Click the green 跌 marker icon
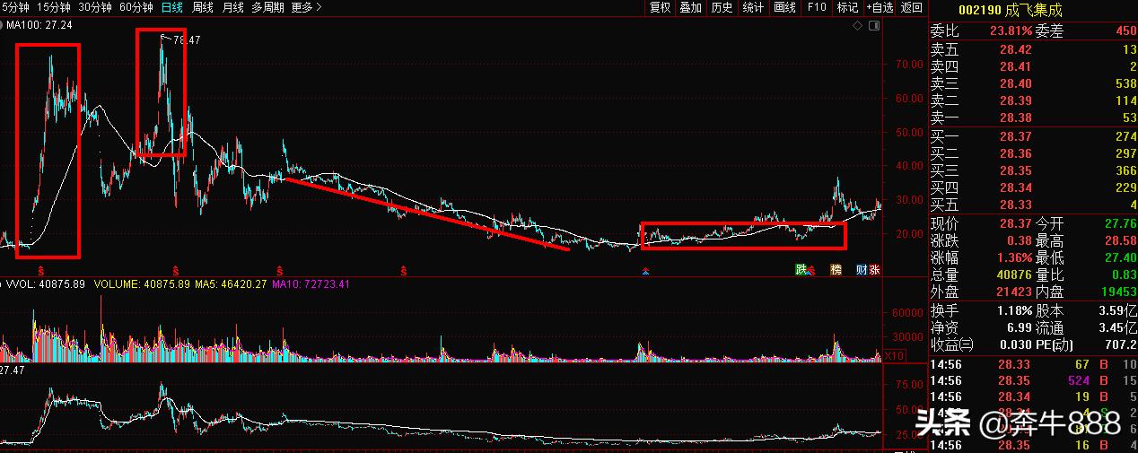This screenshot has height=453, width=1138. tap(801, 269)
